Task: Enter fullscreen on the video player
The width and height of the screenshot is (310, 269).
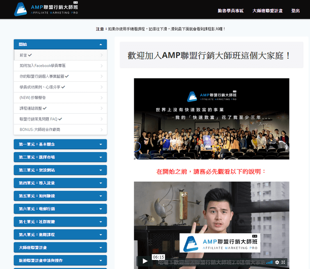Action: [283, 262]
